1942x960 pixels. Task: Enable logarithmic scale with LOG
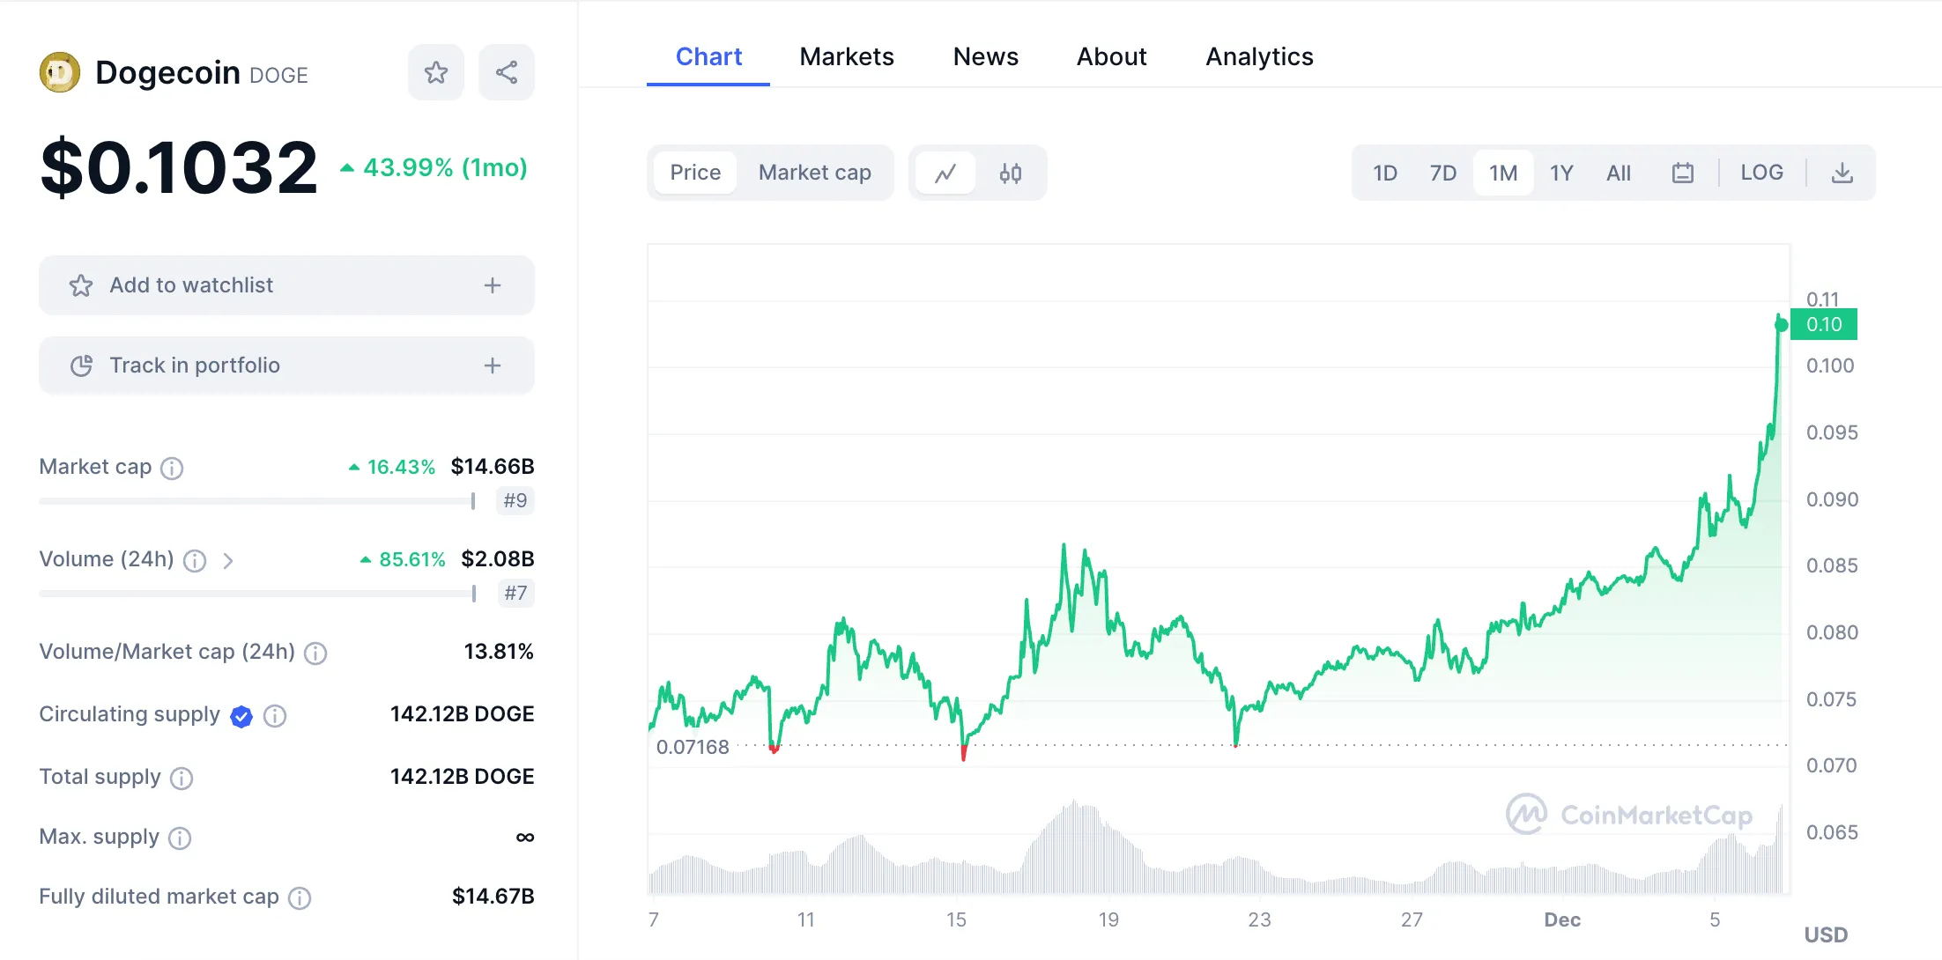pyautogui.click(x=1761, y=173)
